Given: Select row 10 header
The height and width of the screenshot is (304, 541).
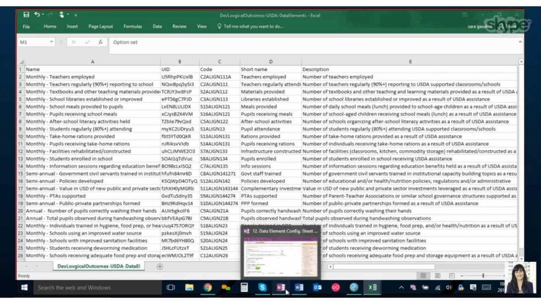Looking at the screenshot, I should [x=21, y=136].
